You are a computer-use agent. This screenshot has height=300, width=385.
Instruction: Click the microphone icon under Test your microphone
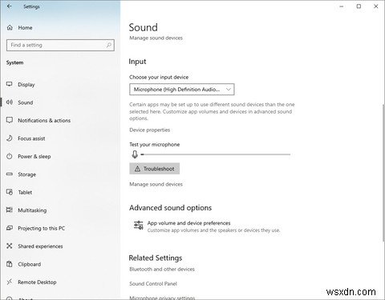click(135, 154)
